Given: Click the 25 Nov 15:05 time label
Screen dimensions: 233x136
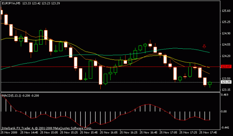Looking at the screenshot, I should coord(49,132).
